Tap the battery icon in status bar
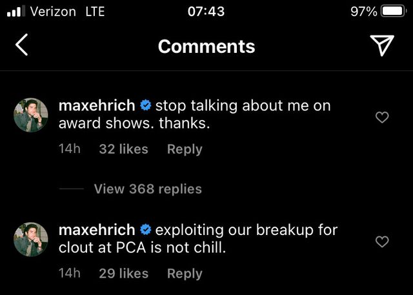413x295 pixels. [392, 12]
